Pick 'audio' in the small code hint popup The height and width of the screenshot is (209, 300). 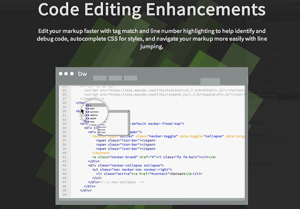tap(103, 132)
